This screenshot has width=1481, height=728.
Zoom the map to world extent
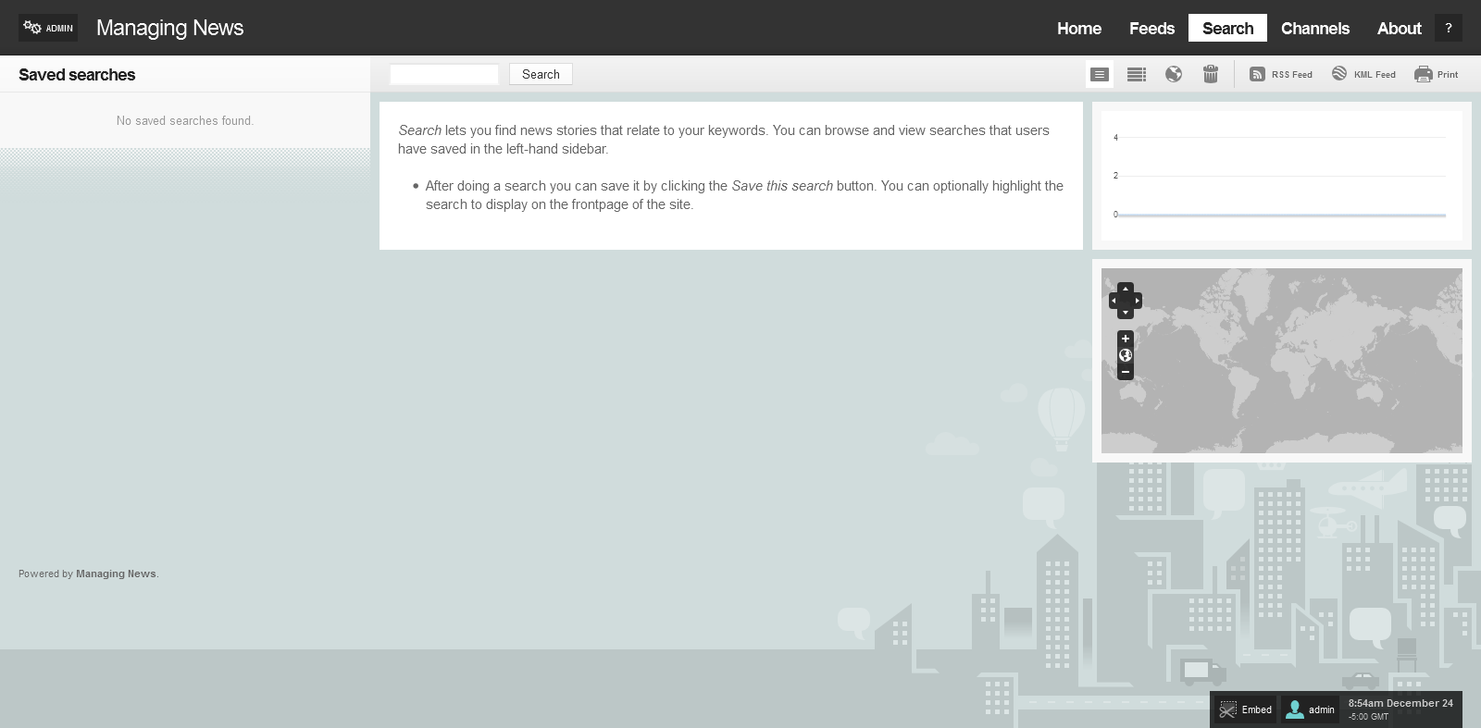point(1126,355)
